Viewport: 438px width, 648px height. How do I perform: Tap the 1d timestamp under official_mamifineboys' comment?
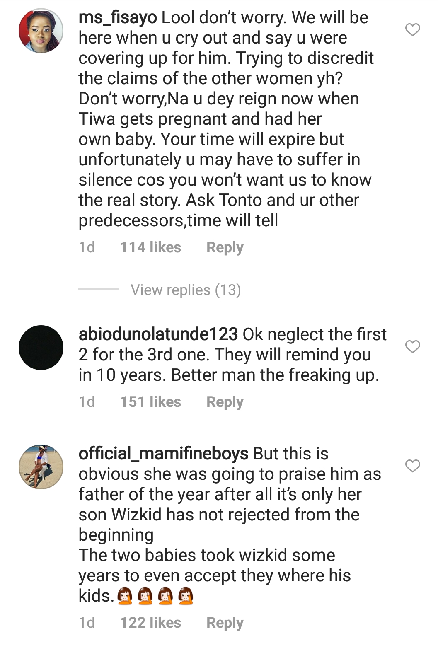87,622
